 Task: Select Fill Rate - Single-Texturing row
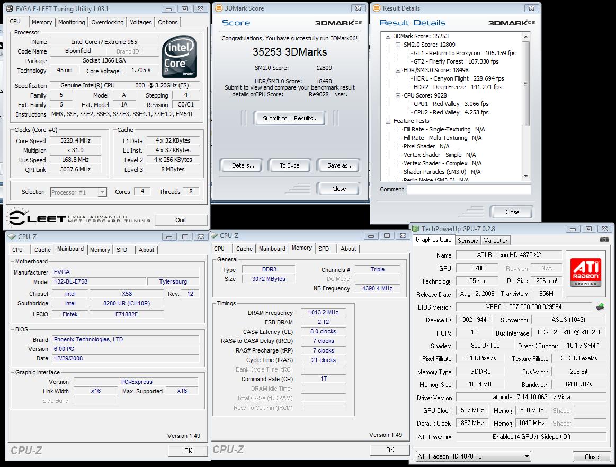(x=444, y=129)
